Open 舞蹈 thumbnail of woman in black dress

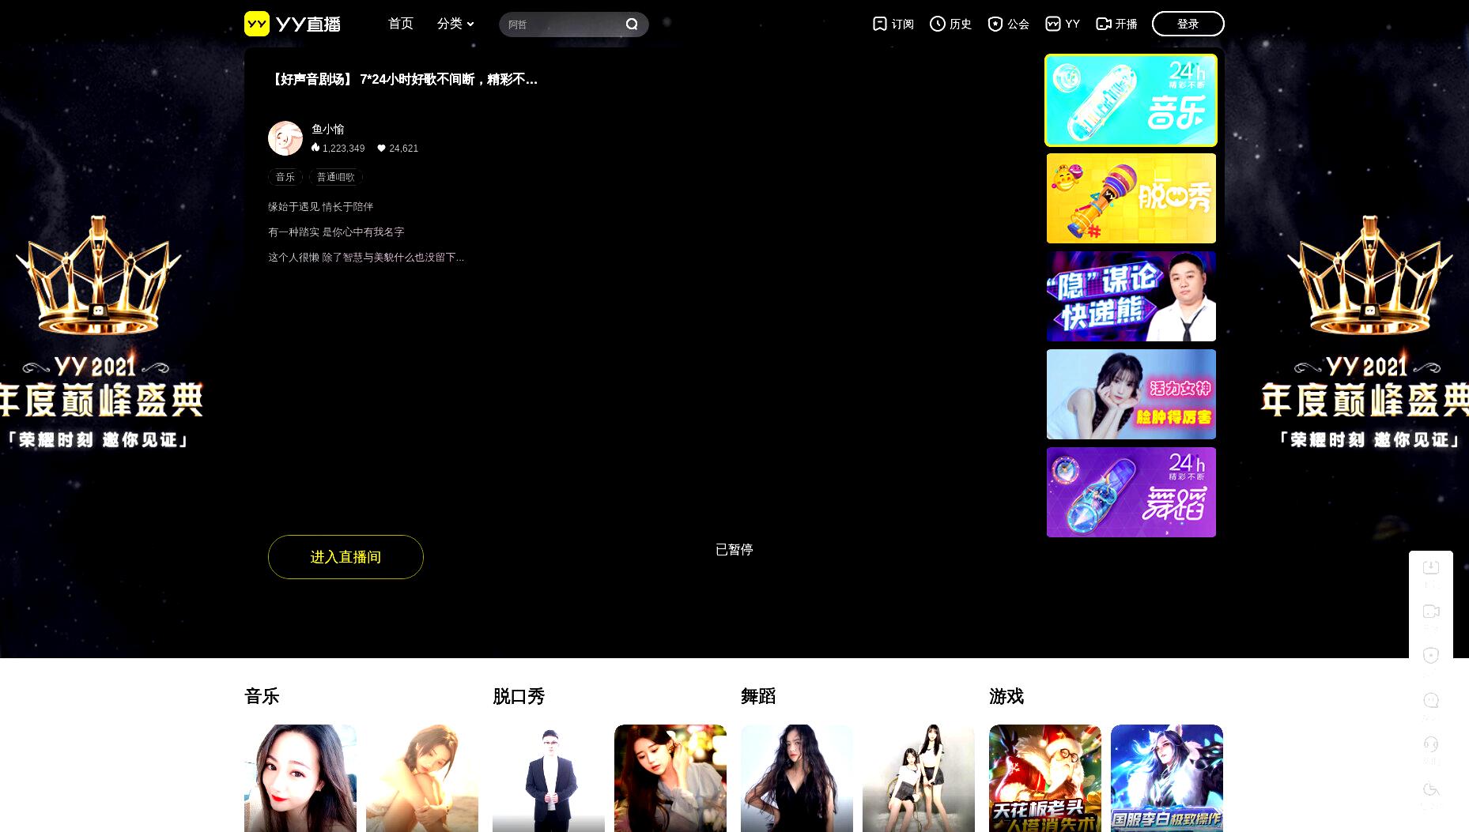(x=797, y=778)
